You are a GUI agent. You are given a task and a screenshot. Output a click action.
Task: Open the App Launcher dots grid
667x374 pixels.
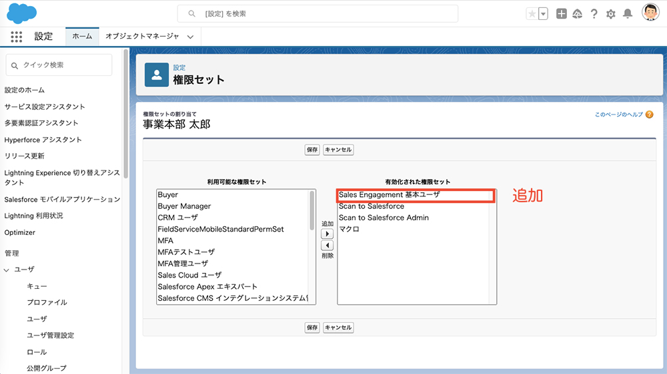coord(16,37)
